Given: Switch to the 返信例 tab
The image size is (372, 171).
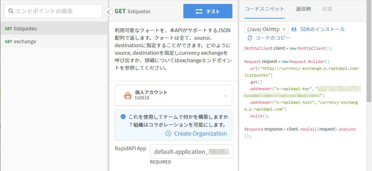Looking at the screenshot, I should 304,9.
